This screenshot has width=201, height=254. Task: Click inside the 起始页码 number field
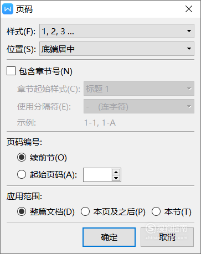click(x=97, y=175)
